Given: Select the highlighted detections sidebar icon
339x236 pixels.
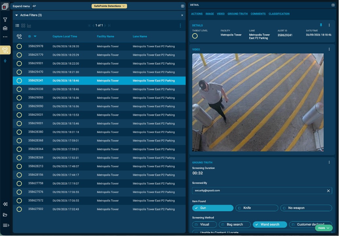Looking at the screenshot, I should pyautogui.click(x=5, y=50).
